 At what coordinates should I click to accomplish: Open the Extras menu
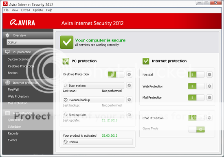pyautogui.click(x=25, y=10)
